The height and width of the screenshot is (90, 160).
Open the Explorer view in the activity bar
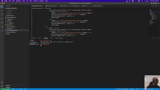click(x=2, y=6)
